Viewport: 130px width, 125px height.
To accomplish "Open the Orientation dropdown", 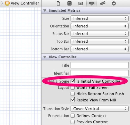I will pyautogui.click(x=100, y=26).
